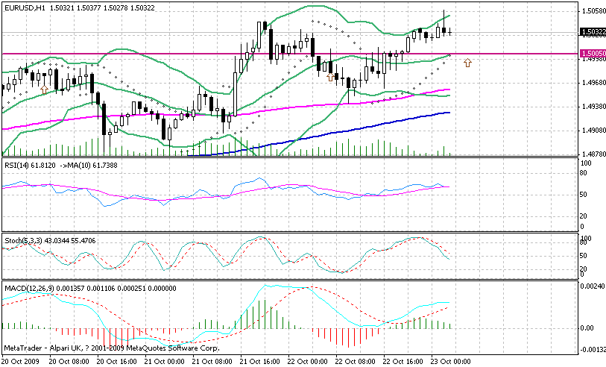606x367 pixels.
Task: Click the 1.49380 price axis value
Action: click(x=593, y=107)
